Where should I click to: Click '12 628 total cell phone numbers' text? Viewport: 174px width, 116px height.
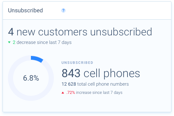pos(95,84)
